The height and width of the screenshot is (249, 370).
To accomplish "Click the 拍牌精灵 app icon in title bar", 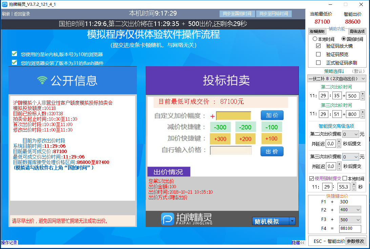I will (x=4, y=4).
